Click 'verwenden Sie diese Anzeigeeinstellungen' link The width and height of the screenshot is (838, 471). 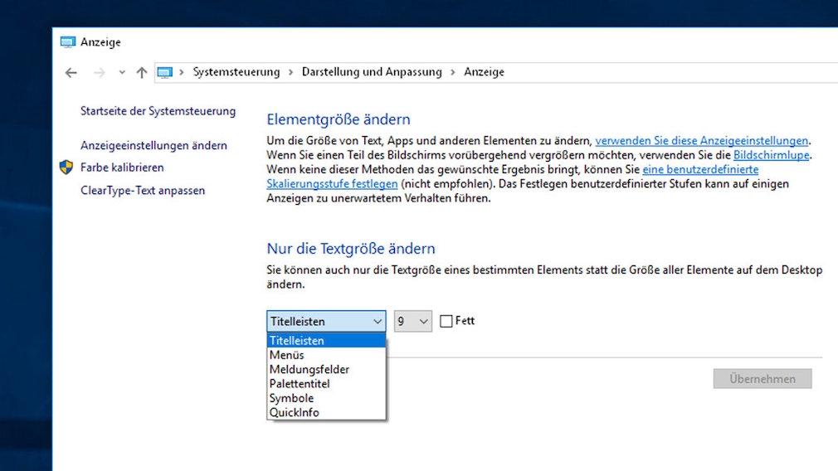[x=701, y=141]
